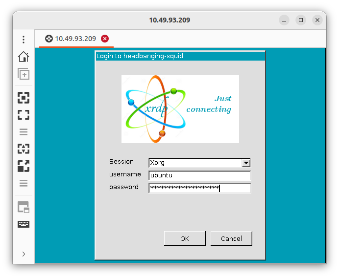Open the three-dot menu in sidebar
This screenshot has width=339, height=278.
[x=24, y=40]
